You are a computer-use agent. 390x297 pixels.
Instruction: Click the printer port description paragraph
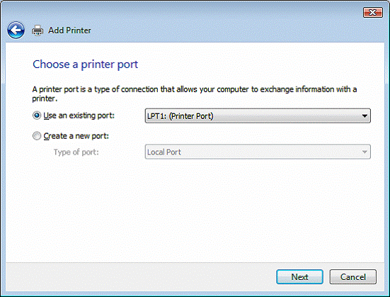tap(195, 94)
